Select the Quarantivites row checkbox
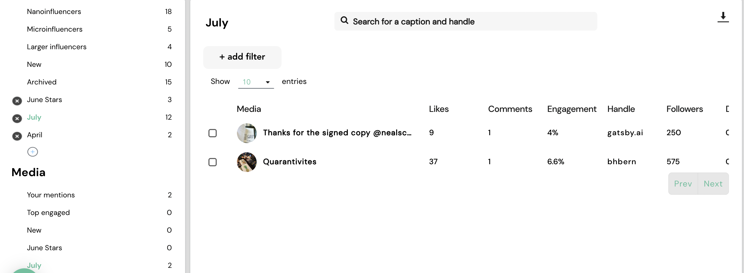 213,162
